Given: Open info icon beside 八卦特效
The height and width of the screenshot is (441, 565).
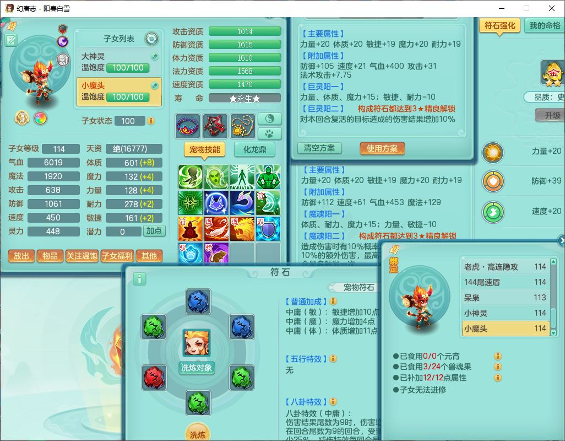Looking at the screenshot, I should point(333,401).
